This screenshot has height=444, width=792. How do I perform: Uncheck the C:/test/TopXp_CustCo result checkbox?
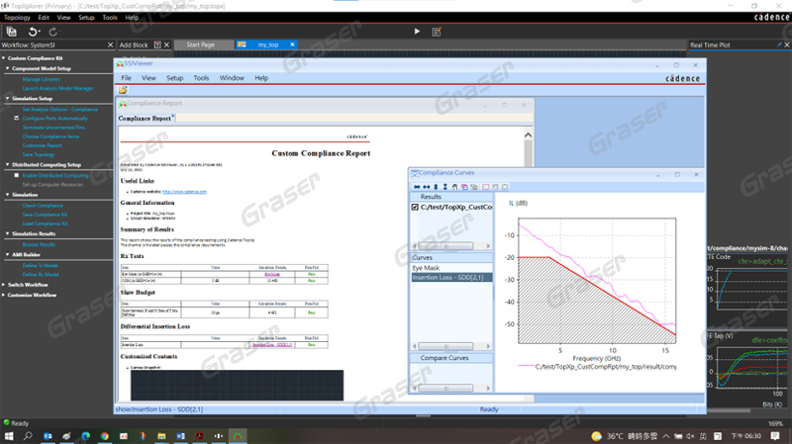tap(415, 207)
